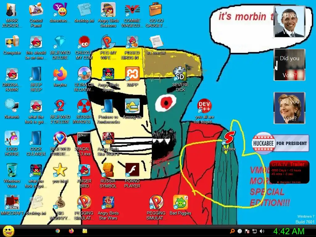Launch BEJEWED DELUXE diamond icon
This screenshot has height=237, width=316.
click(60, 47)
